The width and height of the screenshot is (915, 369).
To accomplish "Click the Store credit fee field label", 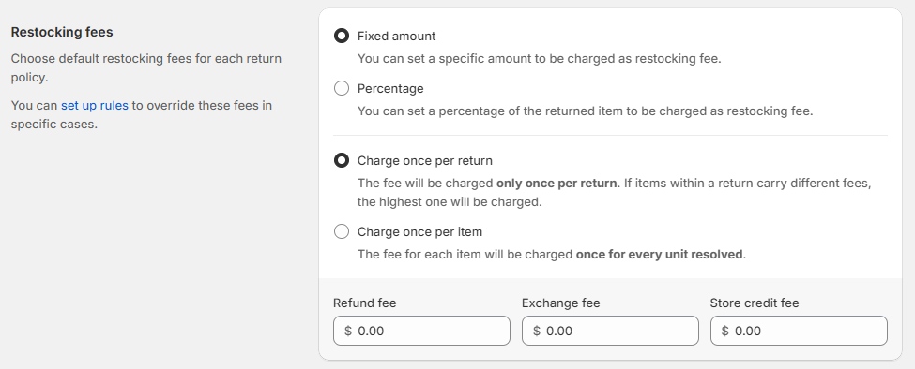I will click(x=755, y=303).
